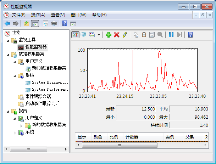The height and width of the screenshot is (164, 216).
Task: Expand 新的数据收集器集 under 报告
Action: pos(21,126)
